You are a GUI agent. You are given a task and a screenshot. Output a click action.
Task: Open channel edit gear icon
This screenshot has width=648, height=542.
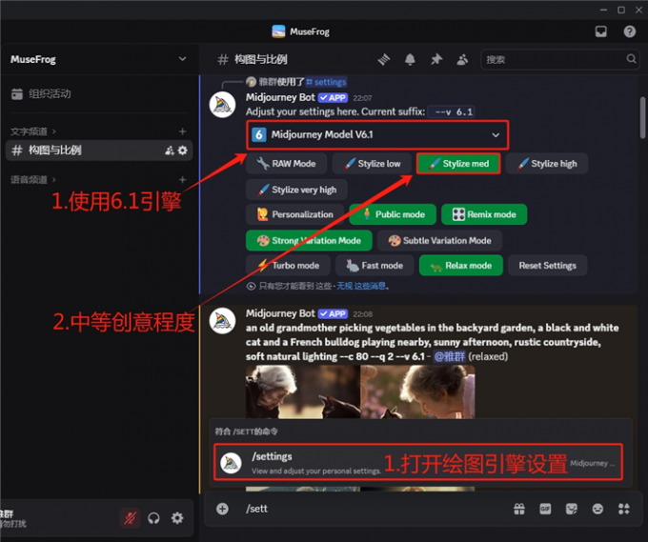tap(182, 151)
